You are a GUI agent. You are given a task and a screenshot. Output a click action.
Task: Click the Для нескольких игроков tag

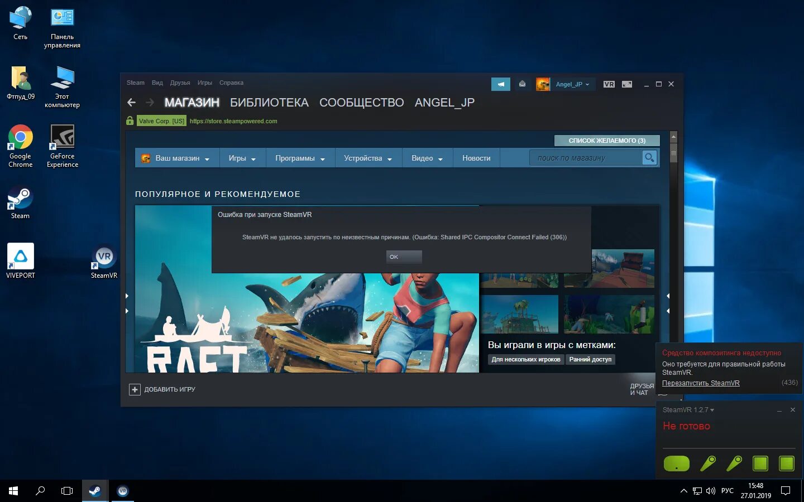(526, 360)
